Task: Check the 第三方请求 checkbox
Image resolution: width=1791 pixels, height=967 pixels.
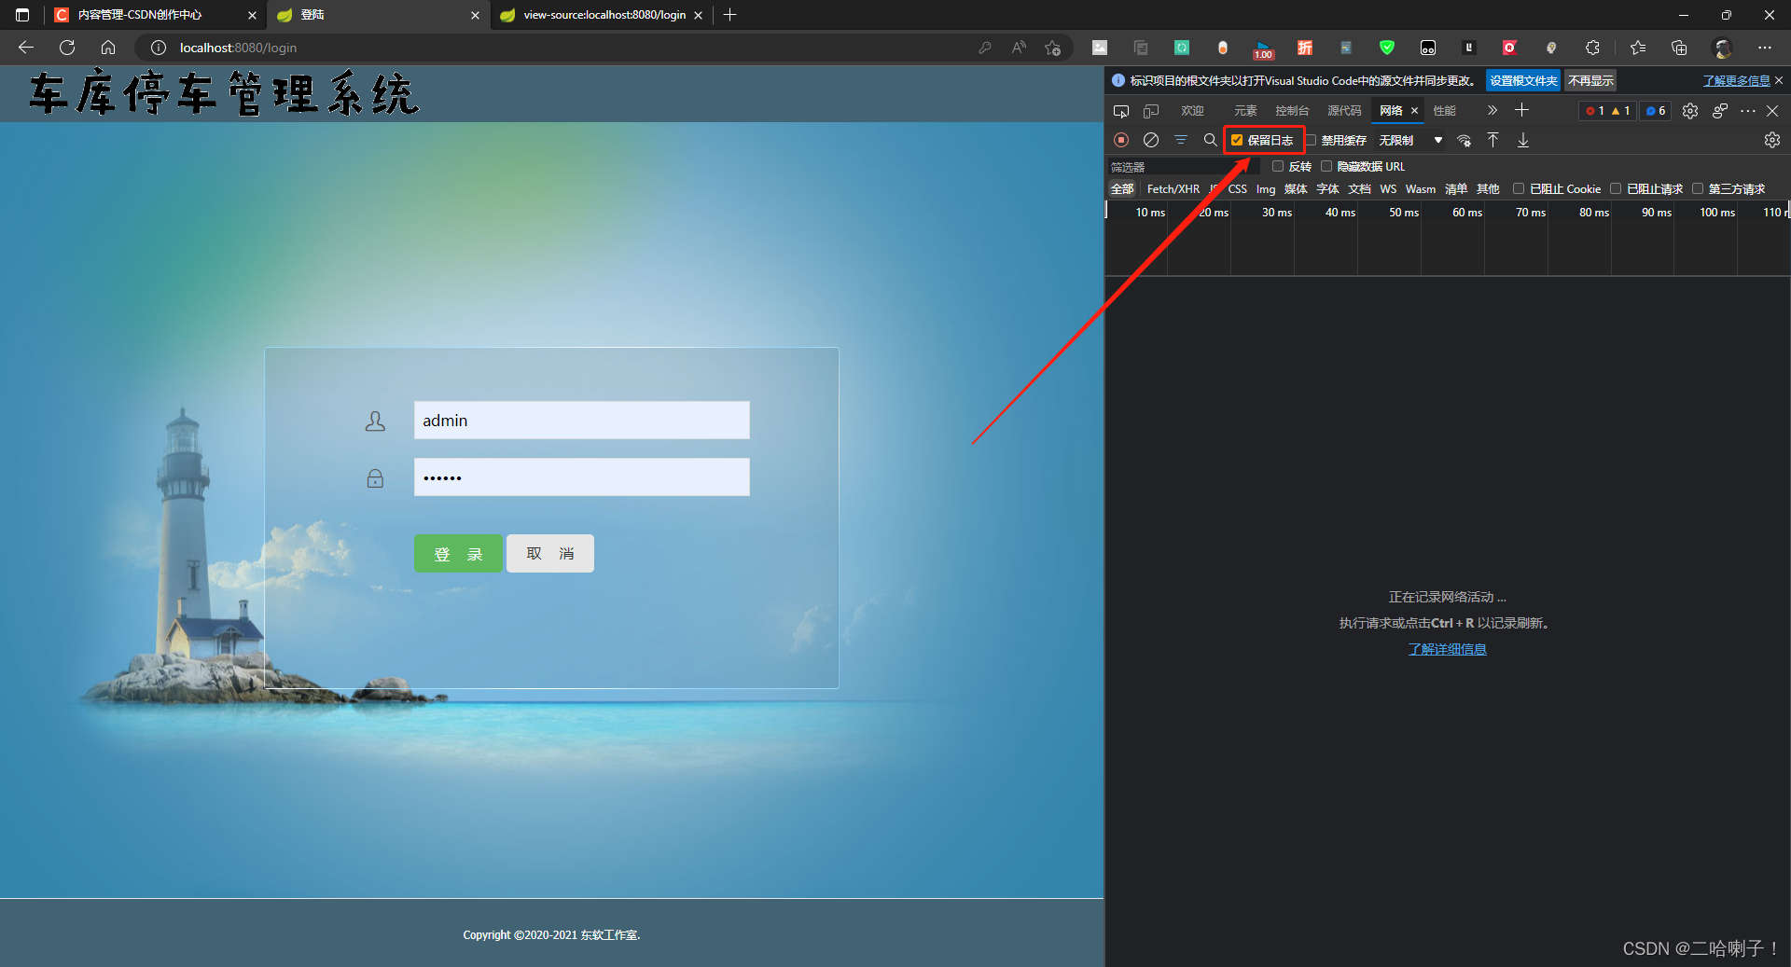Action: [x=1698, y=188]
